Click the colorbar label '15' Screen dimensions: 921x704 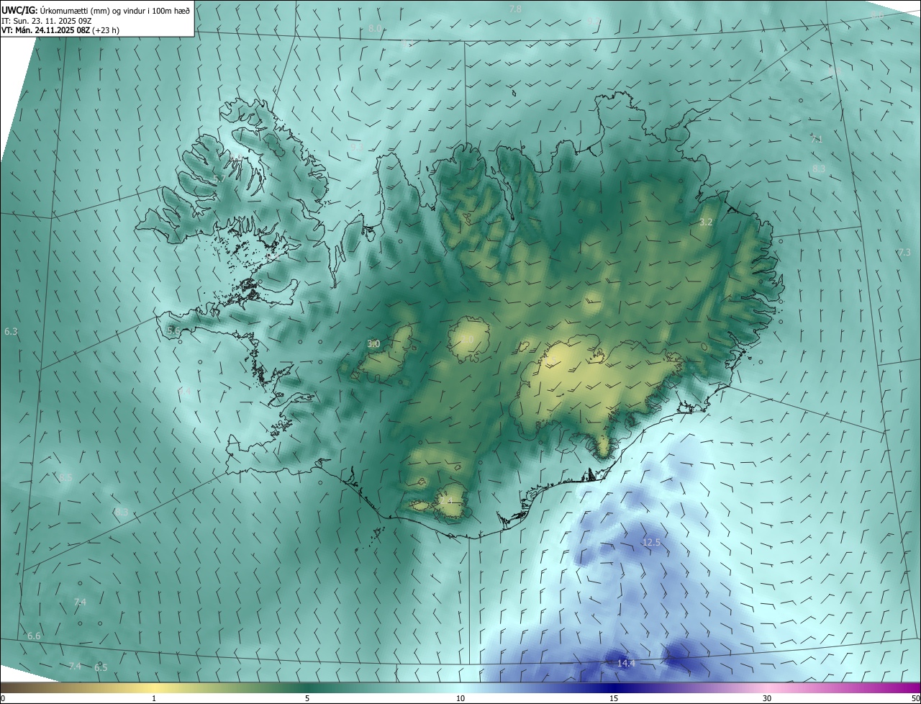(614, 698)
